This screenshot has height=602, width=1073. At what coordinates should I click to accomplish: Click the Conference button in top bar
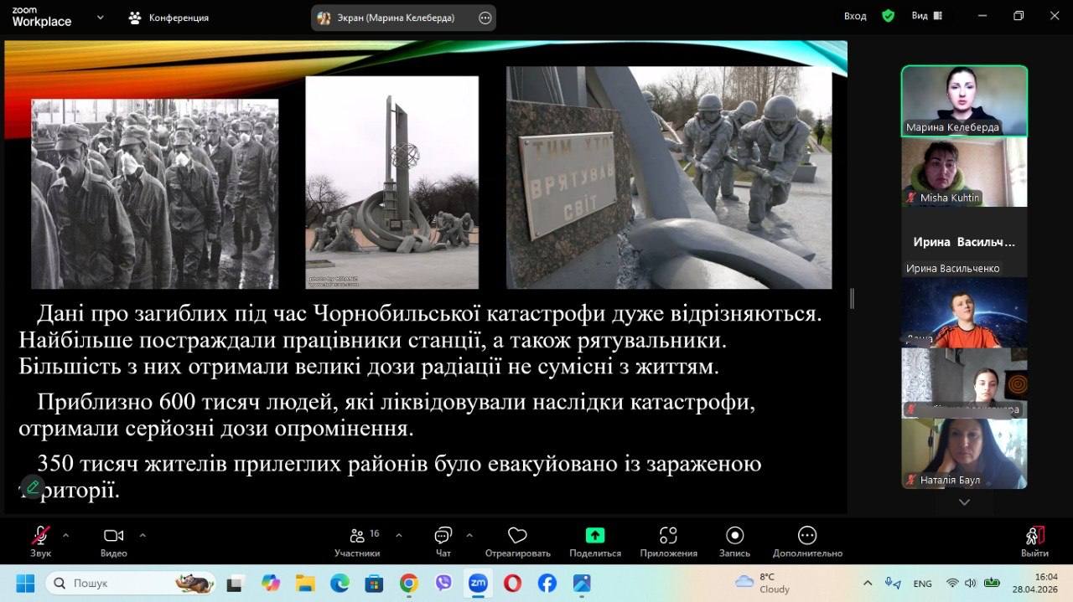168,18
